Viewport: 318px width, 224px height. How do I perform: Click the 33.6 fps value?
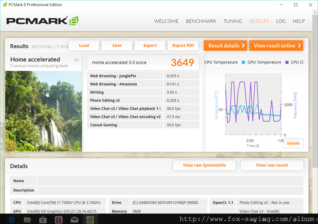[174, 125]
